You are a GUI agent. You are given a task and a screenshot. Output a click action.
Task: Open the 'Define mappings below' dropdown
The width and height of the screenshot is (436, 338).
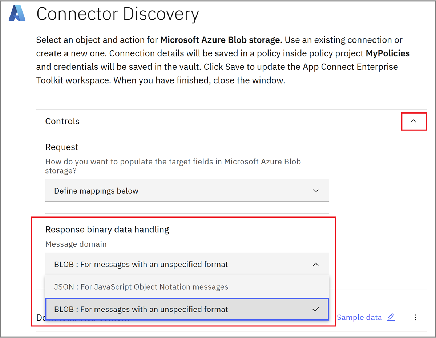(x=187, y=191)
